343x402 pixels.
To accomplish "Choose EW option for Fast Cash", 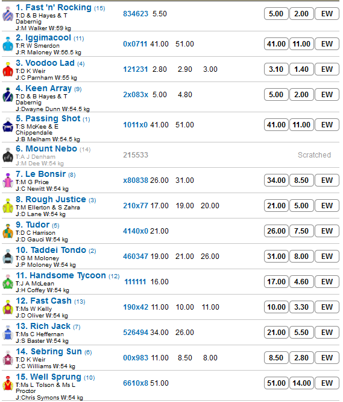I will [327, 307].
